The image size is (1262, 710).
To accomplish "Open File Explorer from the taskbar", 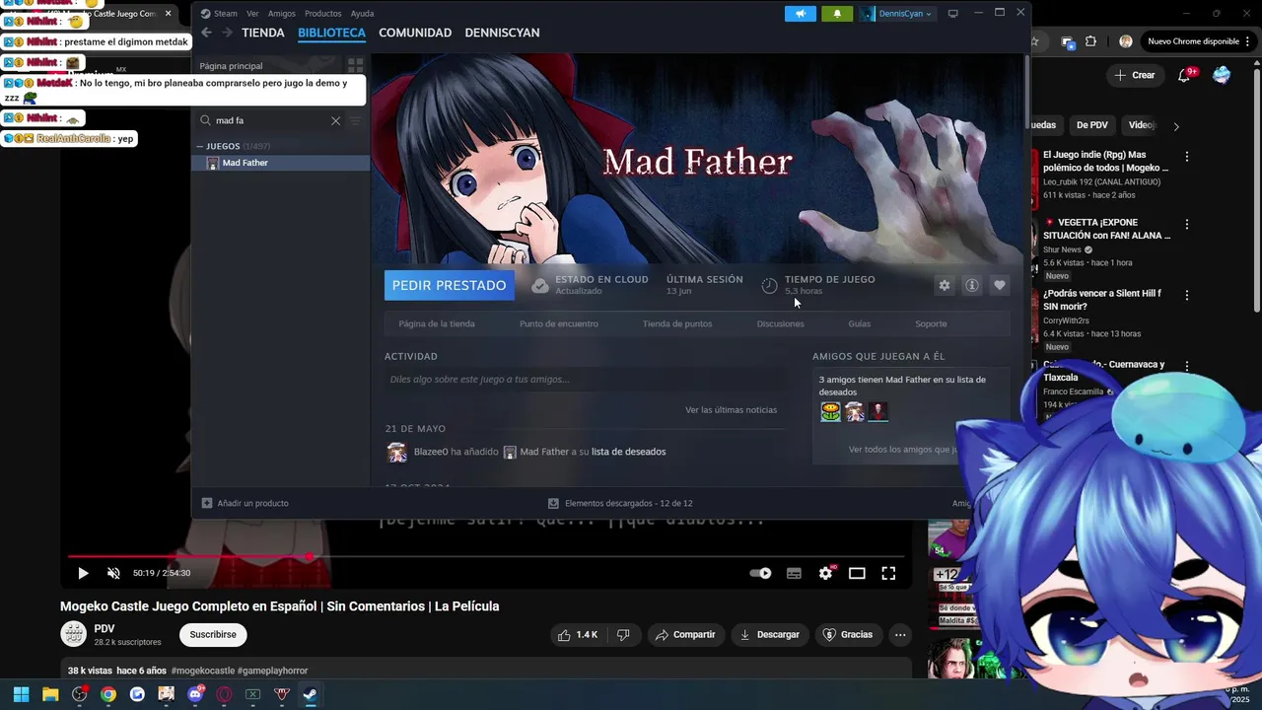I will coord(50,694).
